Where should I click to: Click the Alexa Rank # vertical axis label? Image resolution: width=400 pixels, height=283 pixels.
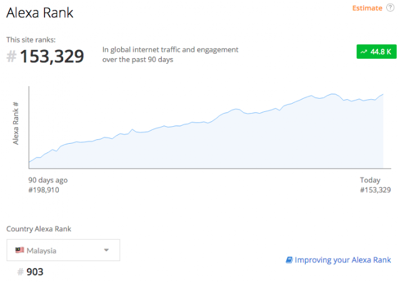tap(16, 124)
